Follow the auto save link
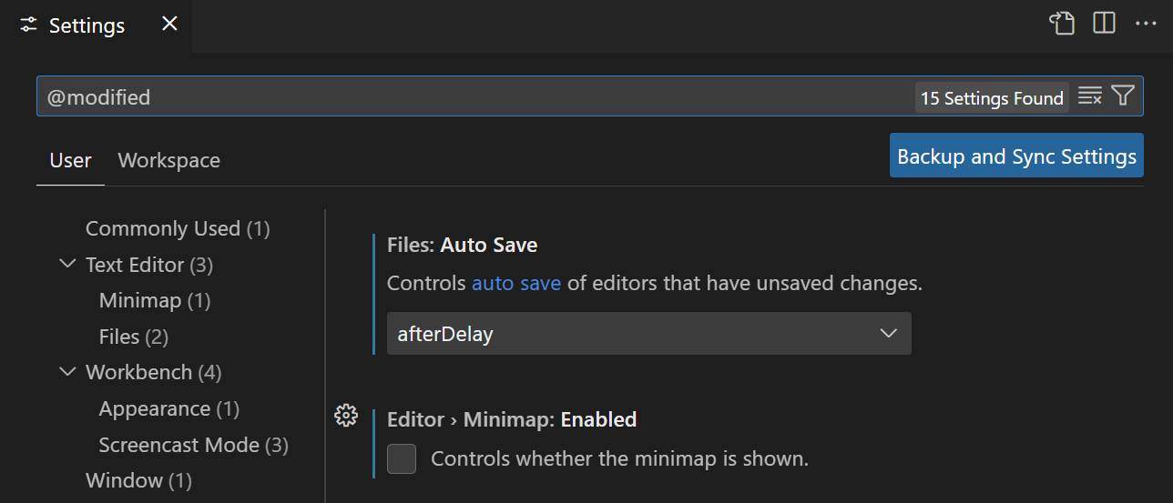 (x=515, y=284)
